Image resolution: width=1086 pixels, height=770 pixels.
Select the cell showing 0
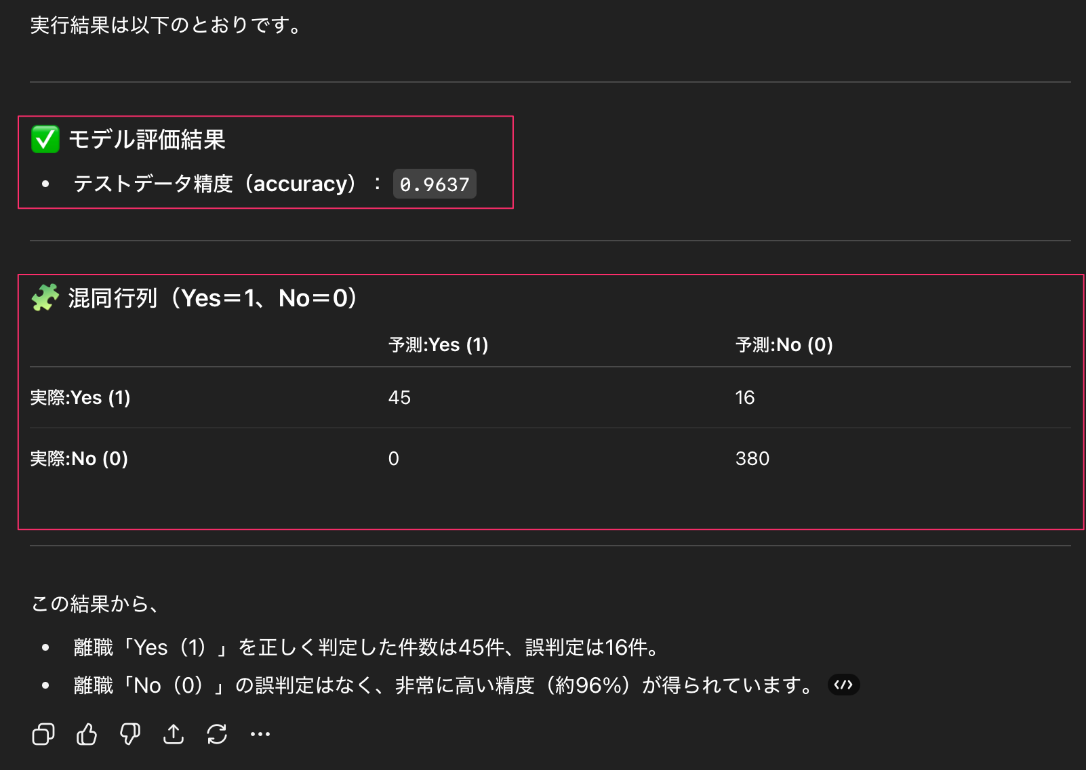(393, 458)
